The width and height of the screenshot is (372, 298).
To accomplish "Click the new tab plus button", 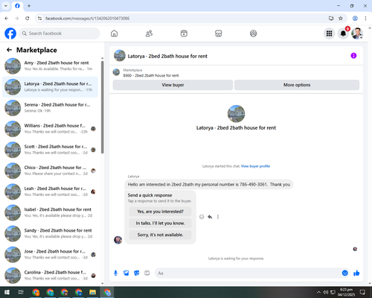I will pyautogui.click(x=29, y=6).
